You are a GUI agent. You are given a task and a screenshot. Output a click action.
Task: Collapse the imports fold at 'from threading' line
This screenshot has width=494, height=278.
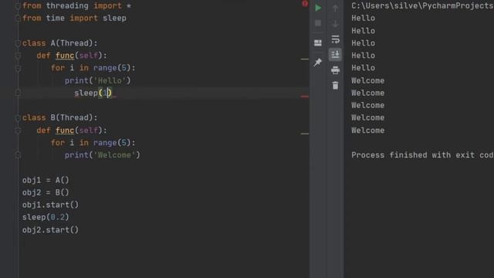18,5
